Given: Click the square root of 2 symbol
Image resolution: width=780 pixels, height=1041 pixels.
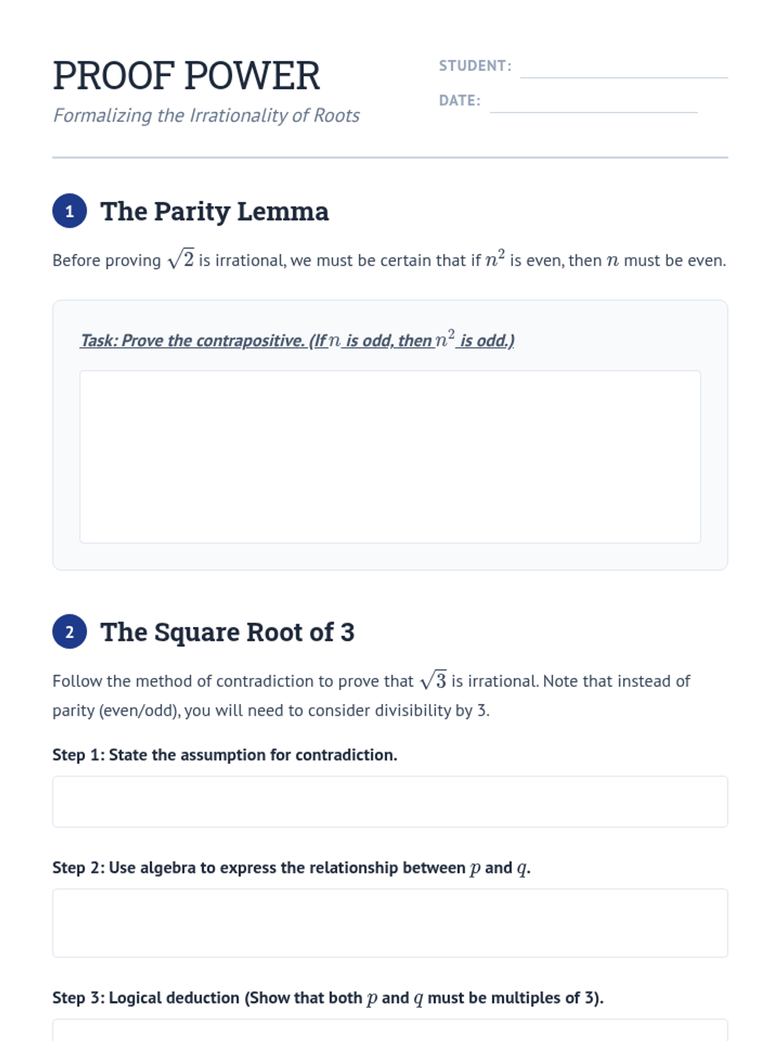Looking at the screenshot, I should click(181, 259).
